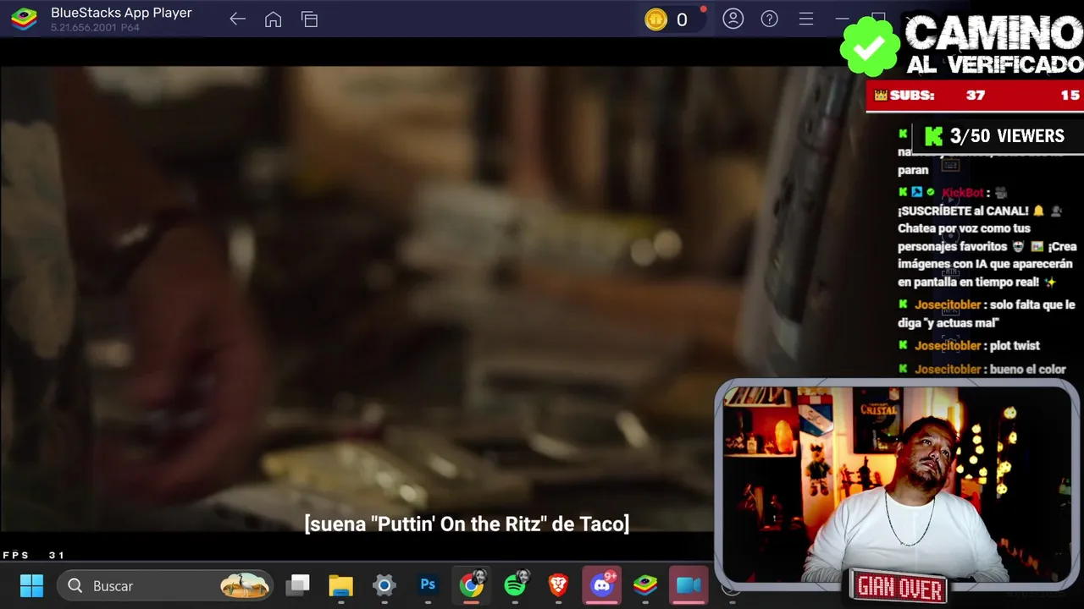This screenshot has width=1084, height=609.
Task: Open File Explorer from the taskbar
Action: point(340,585)
